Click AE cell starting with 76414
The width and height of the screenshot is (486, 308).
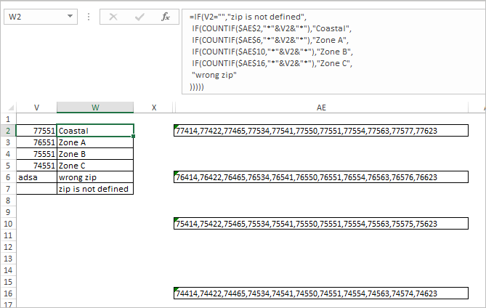click(x=321, y=177)
